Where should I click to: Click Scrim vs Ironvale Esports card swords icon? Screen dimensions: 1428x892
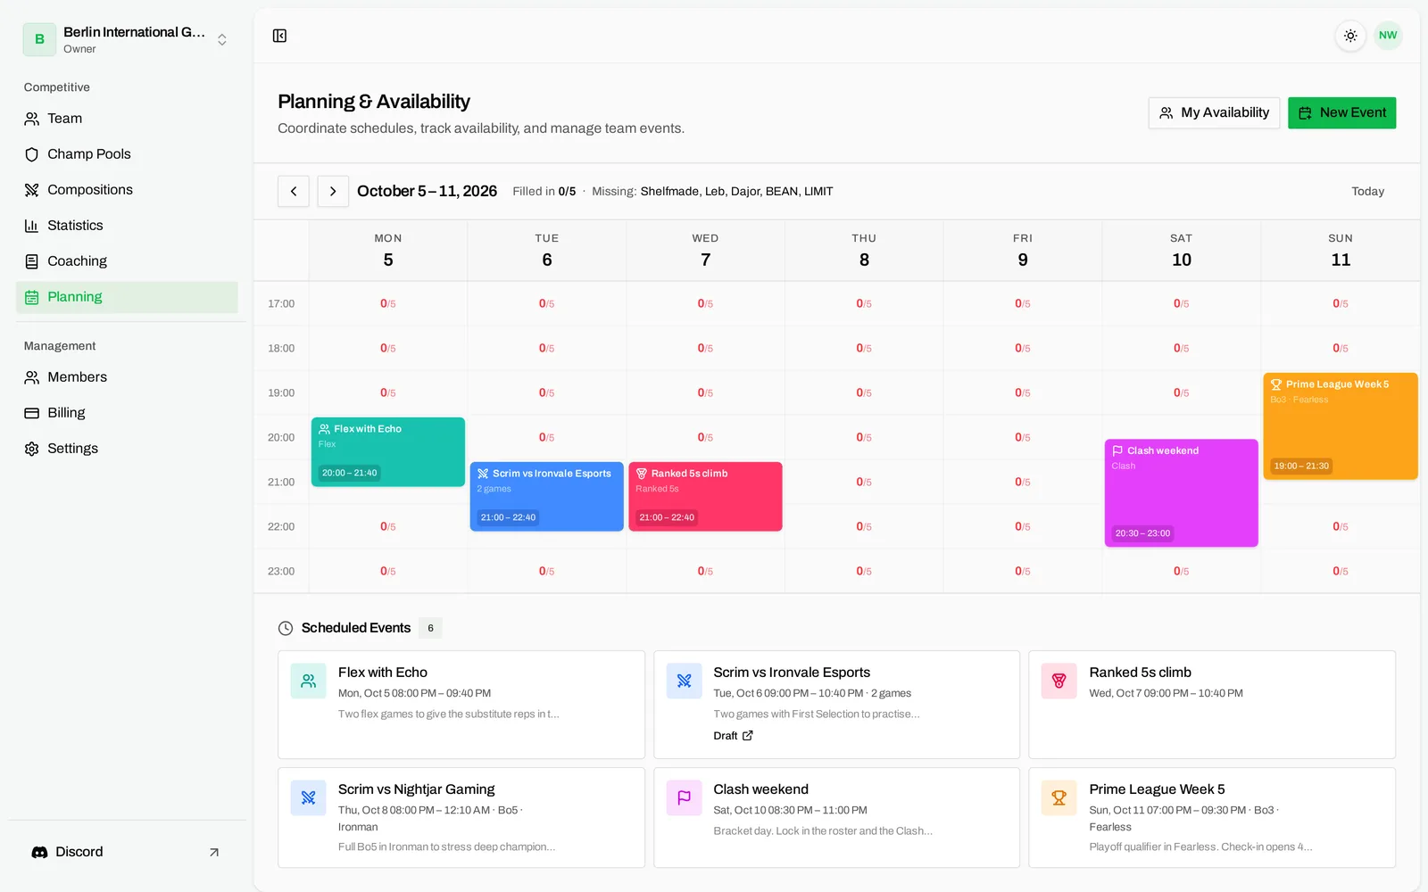(684, 681)
